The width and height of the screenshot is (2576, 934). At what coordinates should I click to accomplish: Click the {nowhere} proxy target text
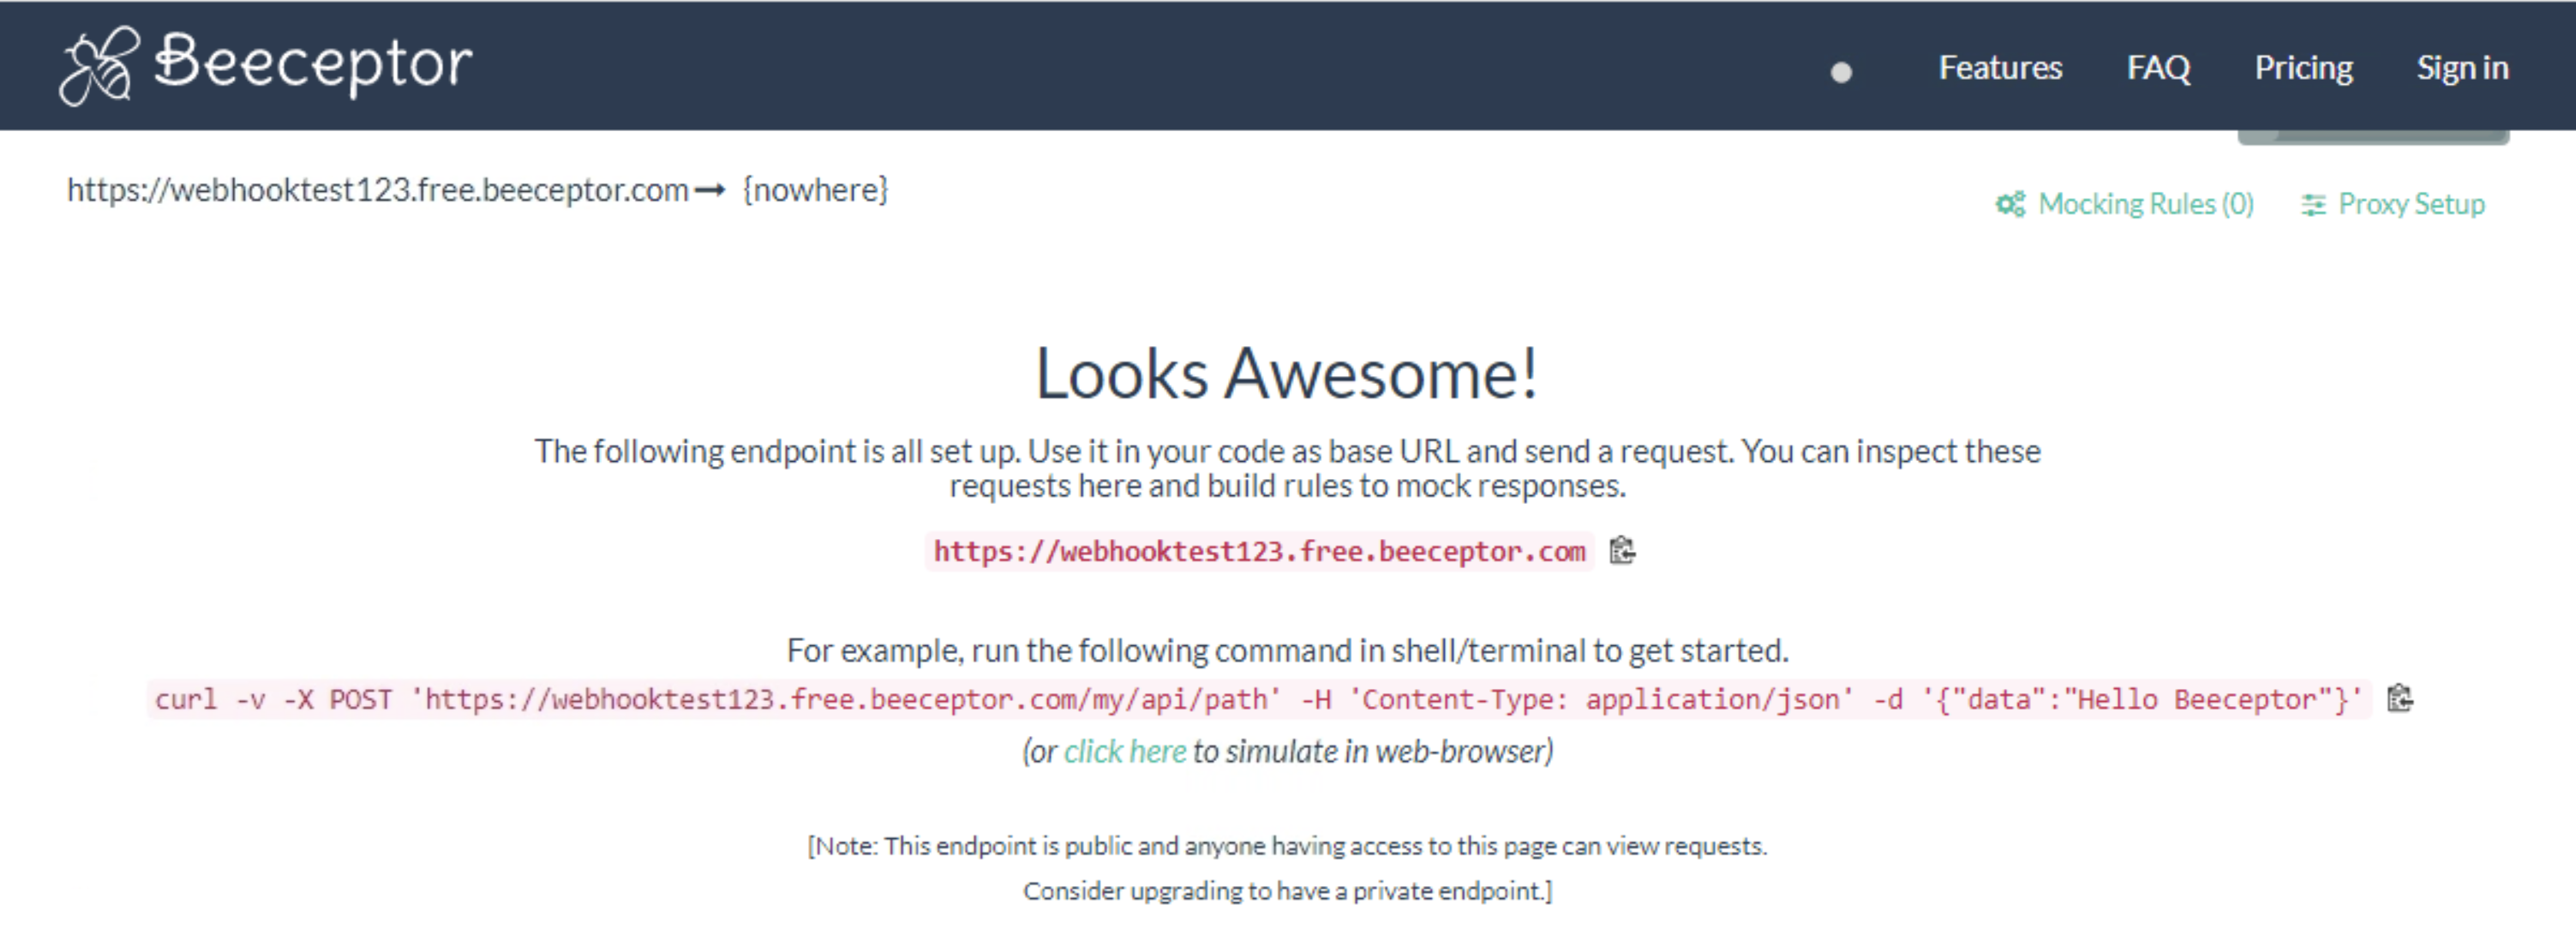[x=815, y=189]
